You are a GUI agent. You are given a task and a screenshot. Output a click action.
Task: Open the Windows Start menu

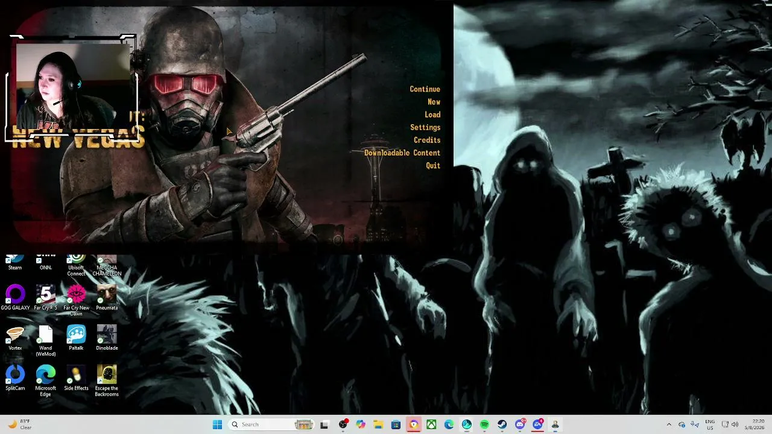coord(217,424)
